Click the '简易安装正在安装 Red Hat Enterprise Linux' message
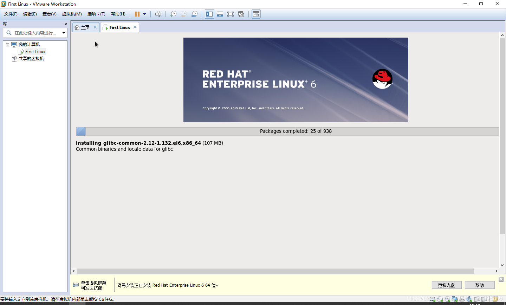Viewport: 506px width, 305px height. [x=168, y=285]
